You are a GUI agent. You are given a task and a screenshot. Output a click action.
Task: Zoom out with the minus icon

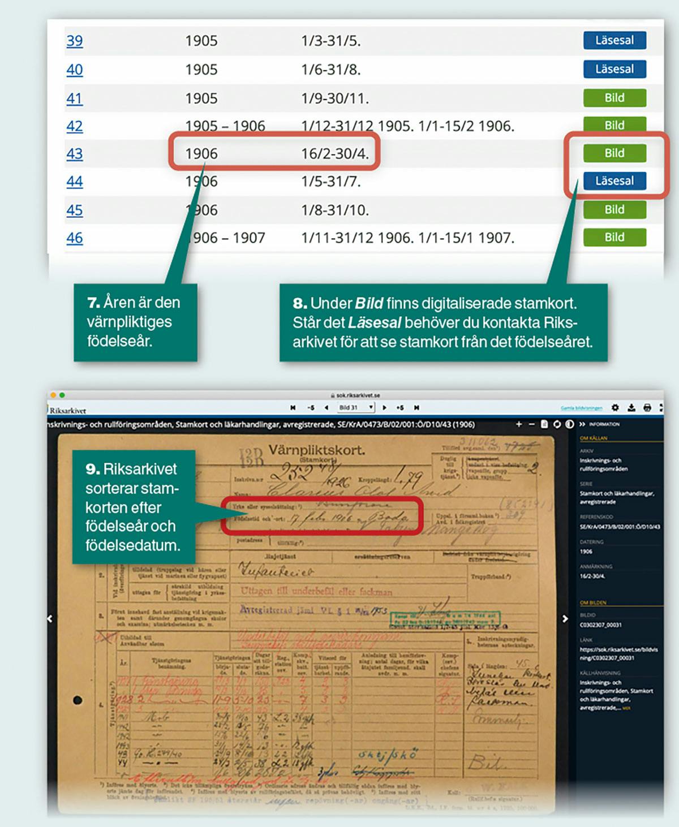531,424
